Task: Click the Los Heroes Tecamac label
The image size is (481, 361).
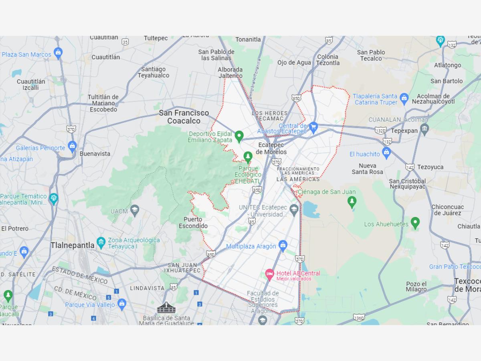Action: [270, 116]
